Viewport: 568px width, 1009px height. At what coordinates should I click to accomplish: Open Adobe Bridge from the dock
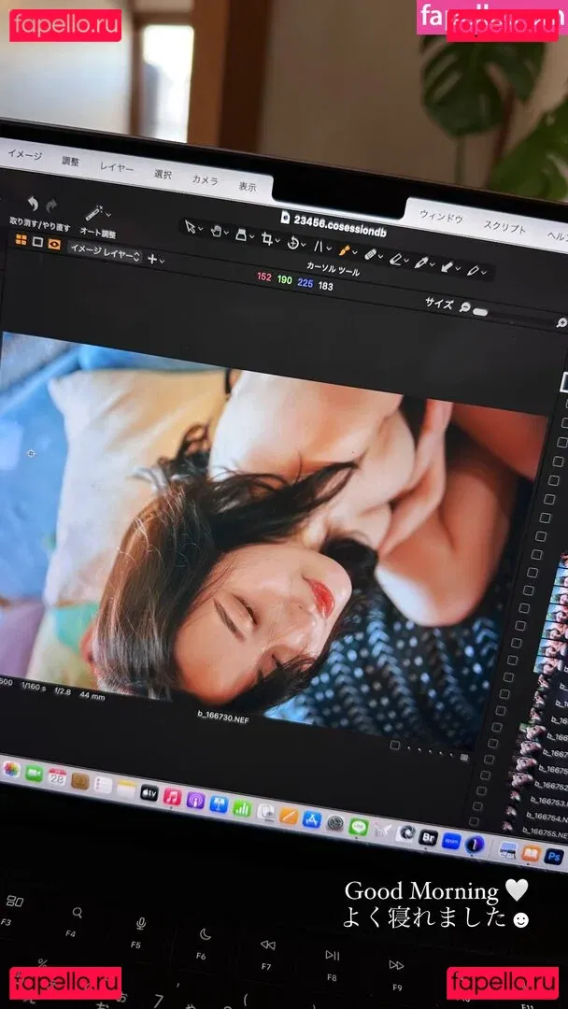(x=428, y=837)
